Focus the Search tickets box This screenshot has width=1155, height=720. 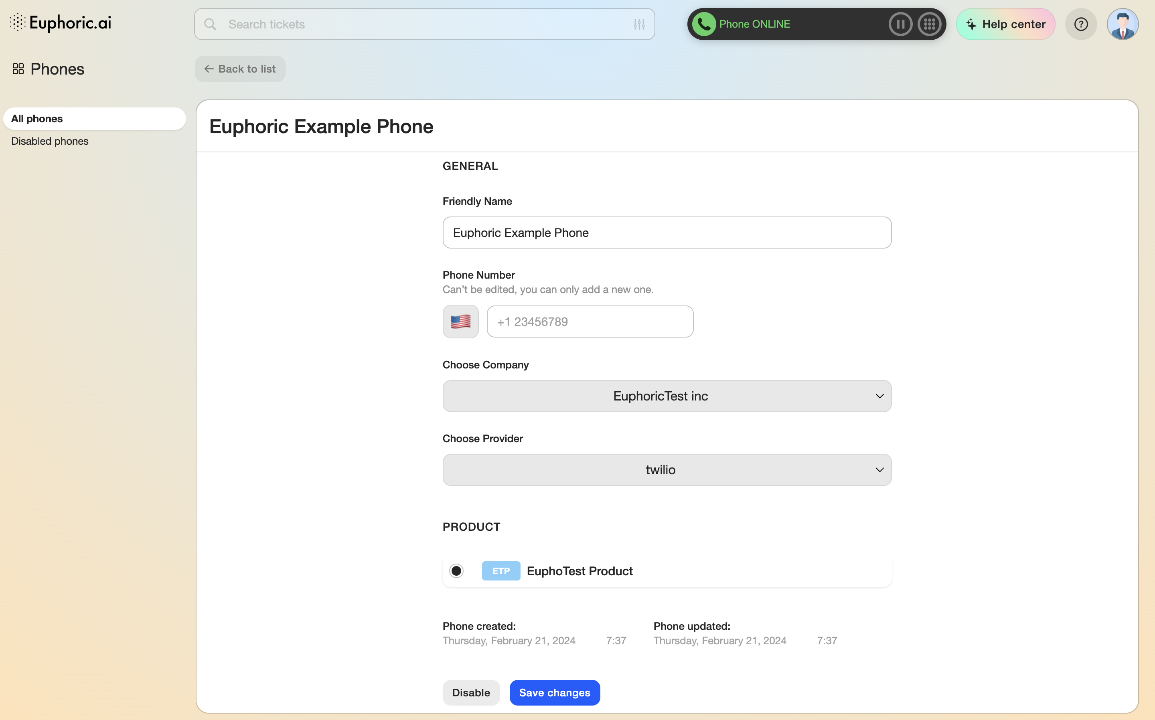419,24
